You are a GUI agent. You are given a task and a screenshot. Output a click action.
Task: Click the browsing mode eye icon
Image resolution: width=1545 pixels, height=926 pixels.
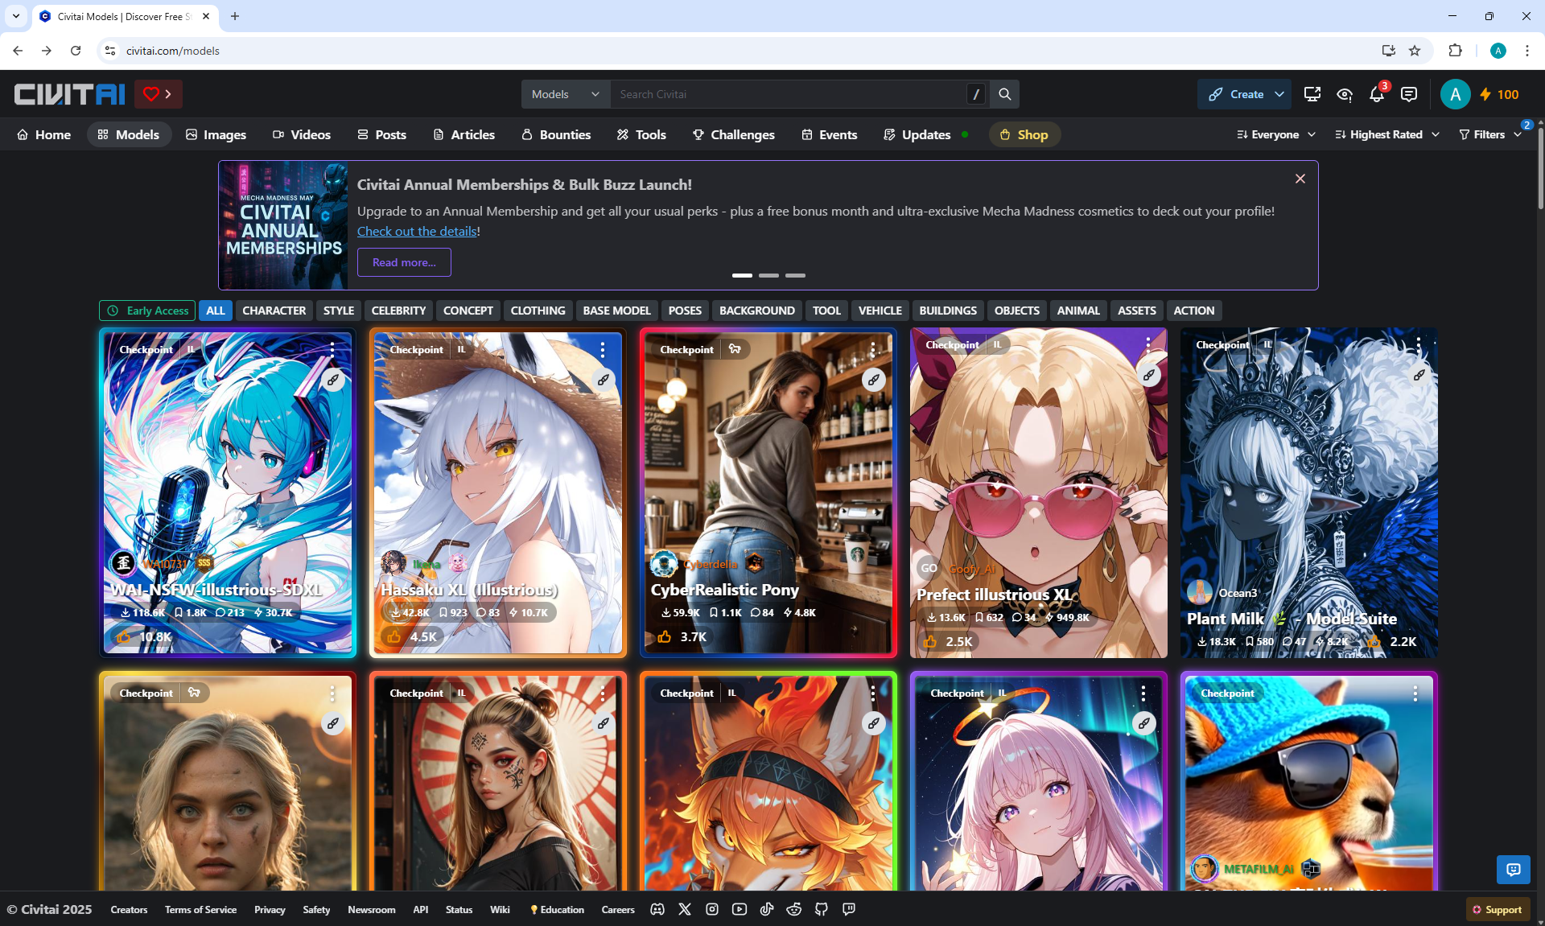click(x=1345, y=95)
